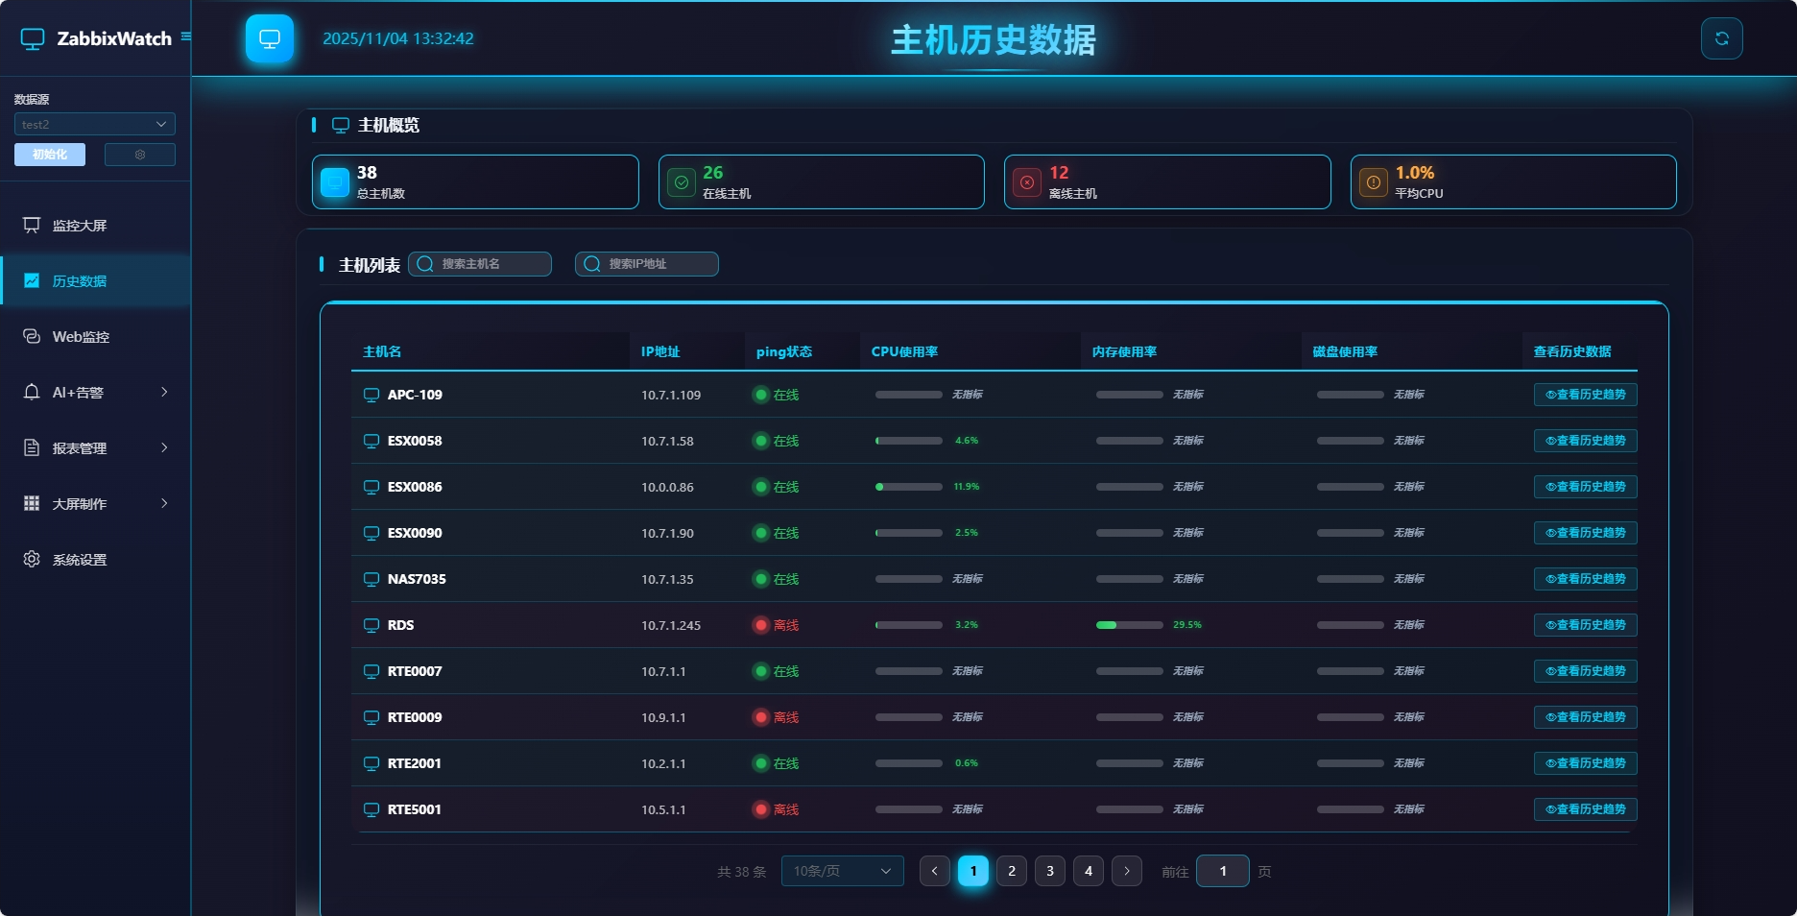Click 查看历史趋势 for host RDS
1797x916 pixels.
tap(1584, 625)
